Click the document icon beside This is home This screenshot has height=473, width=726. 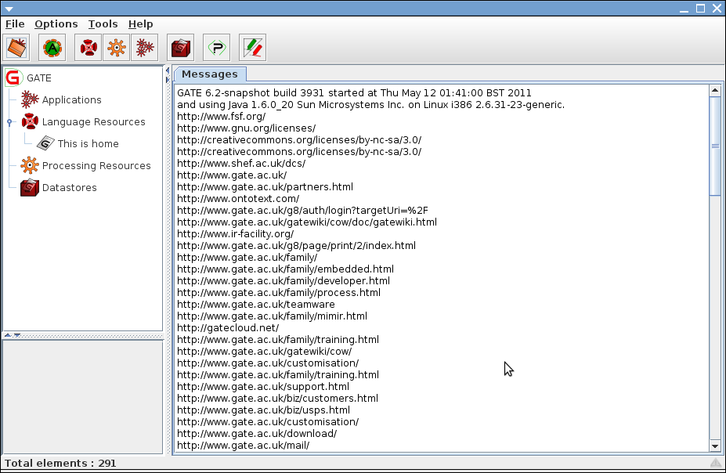(x=45, y=143)
